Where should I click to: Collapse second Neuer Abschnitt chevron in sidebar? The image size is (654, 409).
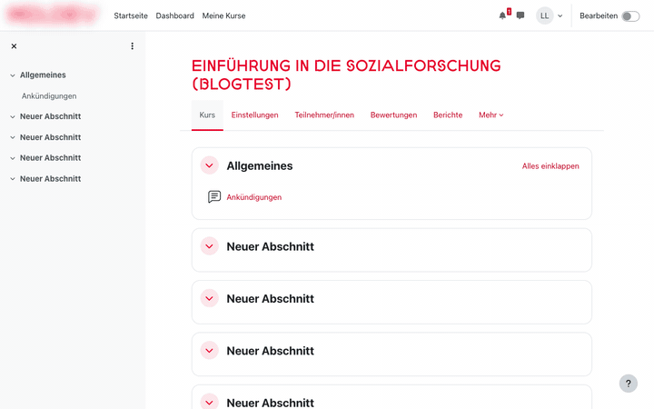tap(13, 137)
